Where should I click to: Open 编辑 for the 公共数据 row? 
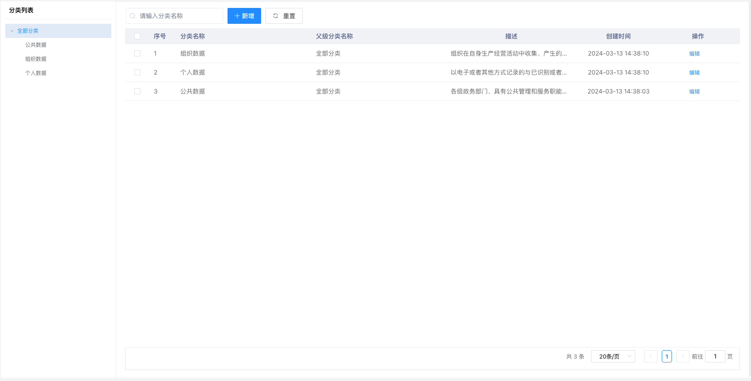click(x=694, y=91)
